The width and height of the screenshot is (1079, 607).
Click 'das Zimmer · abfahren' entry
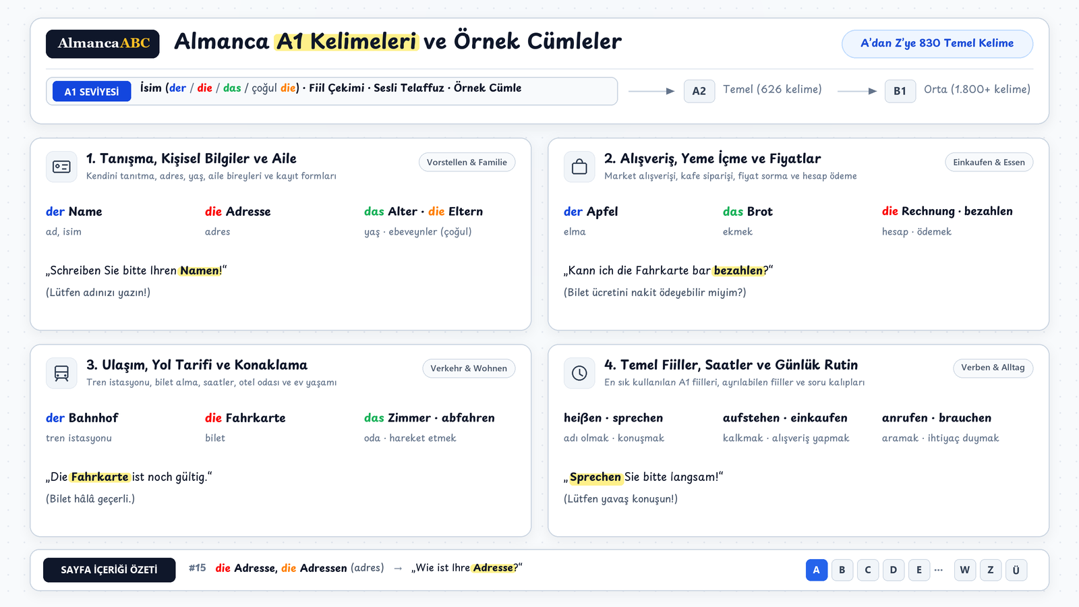coord(430,418)
